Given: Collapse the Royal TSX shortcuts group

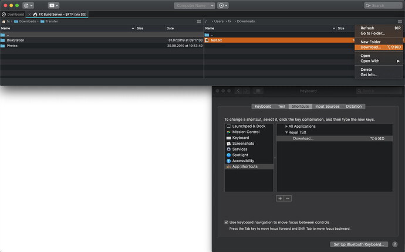Looking at the screenshot, I should click(286, 132).
